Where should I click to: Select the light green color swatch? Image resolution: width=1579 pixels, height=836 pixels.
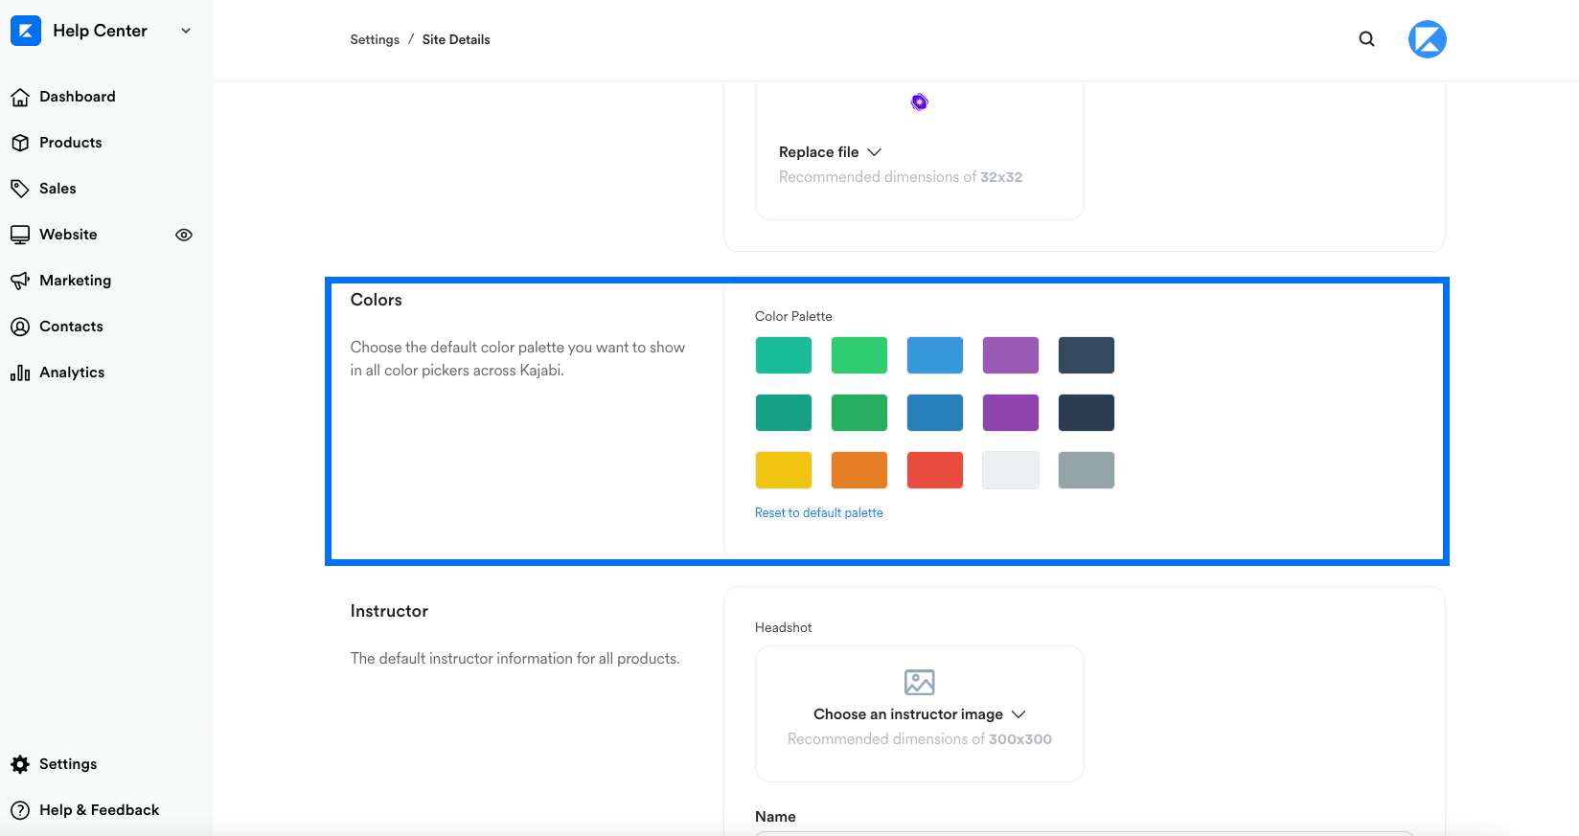coord(859,355)
